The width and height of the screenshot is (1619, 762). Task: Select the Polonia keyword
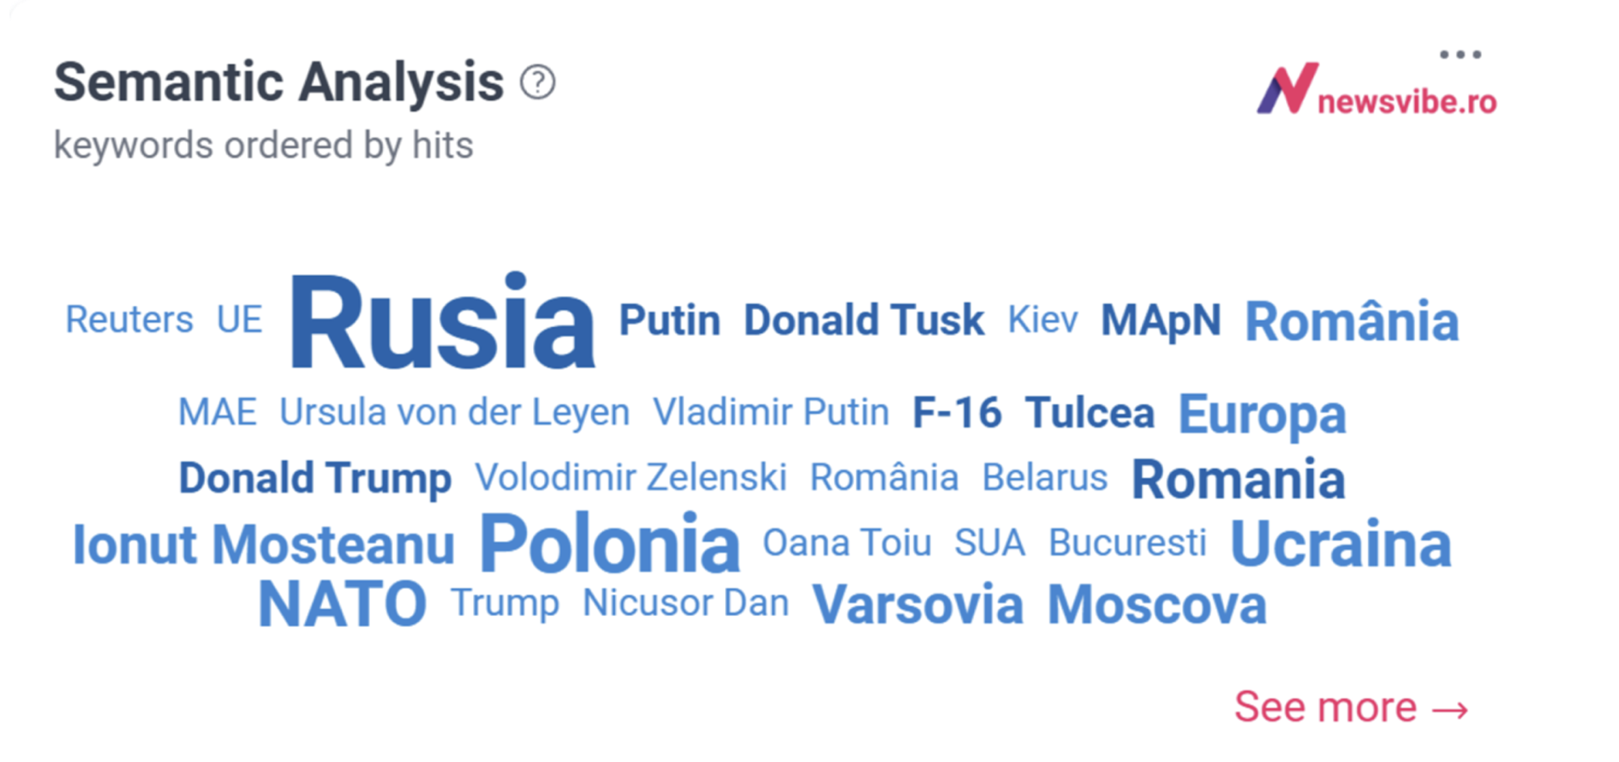pos(610,544)
